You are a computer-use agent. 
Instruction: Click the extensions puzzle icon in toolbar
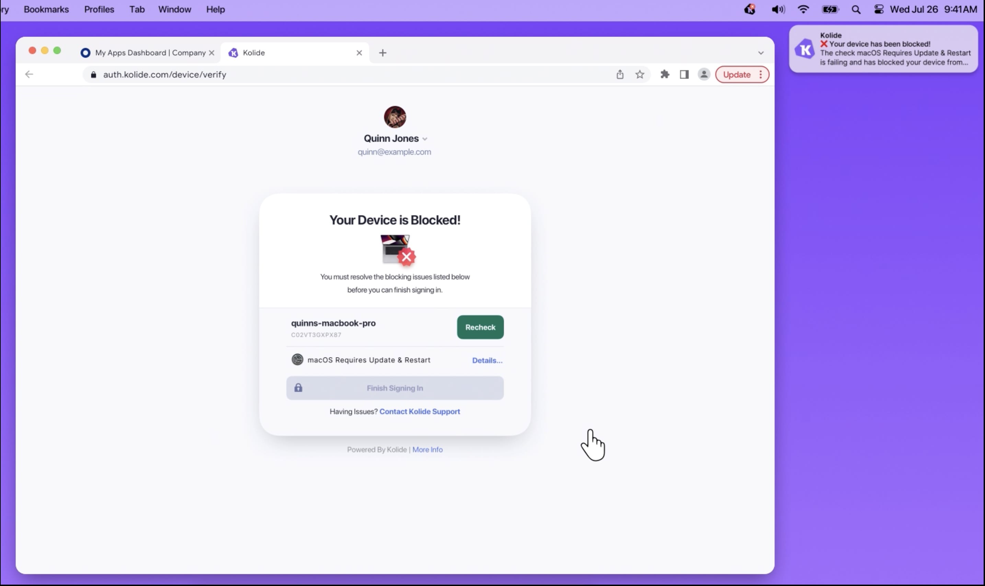(663, 74)
